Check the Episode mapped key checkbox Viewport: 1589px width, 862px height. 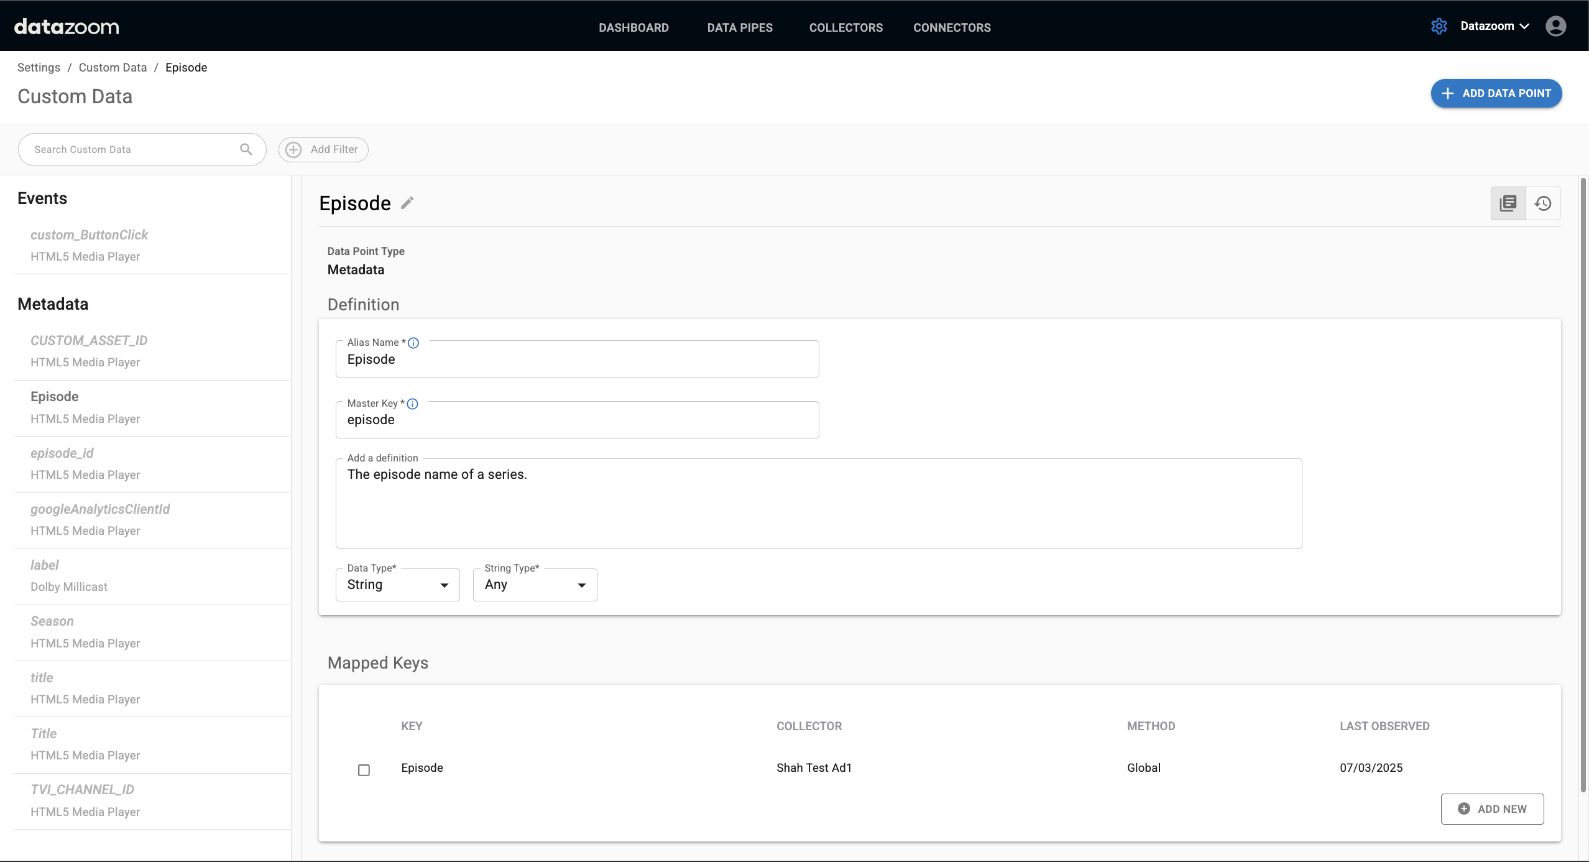click(x=364, y=770)
